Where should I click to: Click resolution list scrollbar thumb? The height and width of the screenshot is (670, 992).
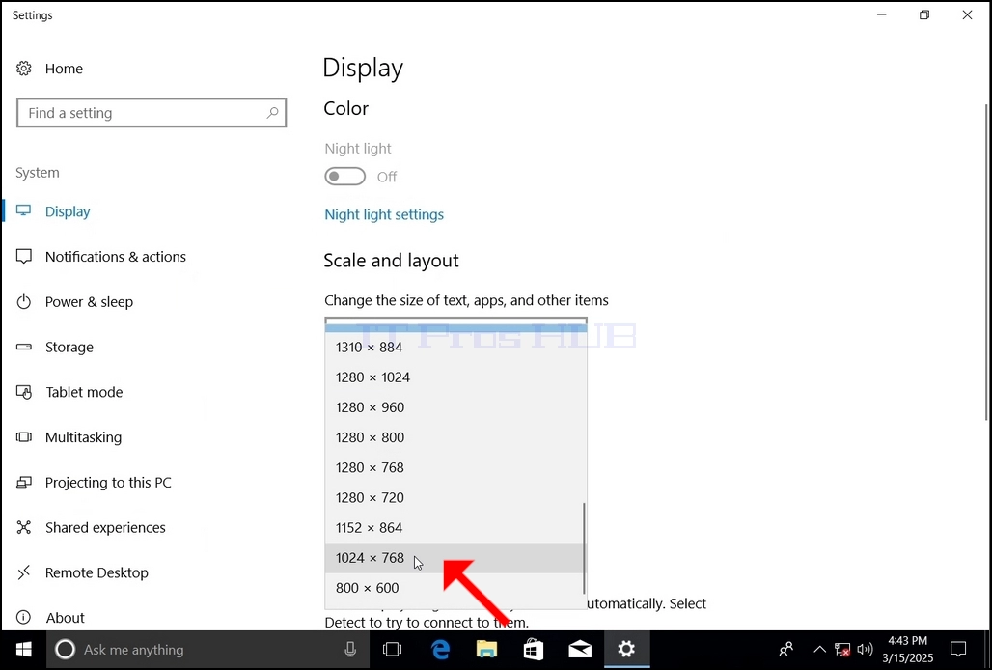[x=583, y=548]
